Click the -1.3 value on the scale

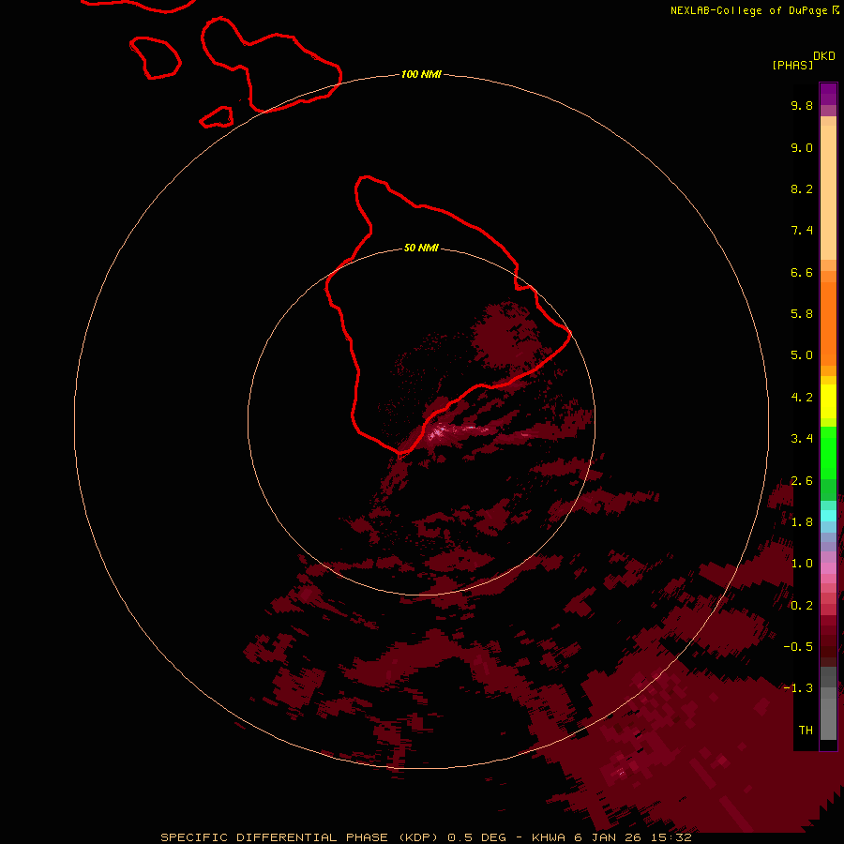pyautogui.click(x=798, y=688)
